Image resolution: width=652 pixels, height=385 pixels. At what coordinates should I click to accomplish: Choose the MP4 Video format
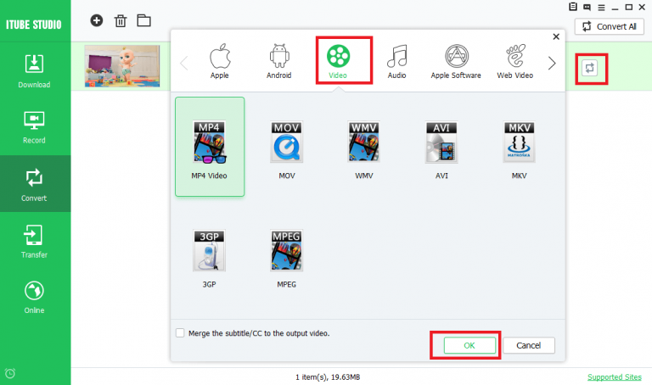210,147
